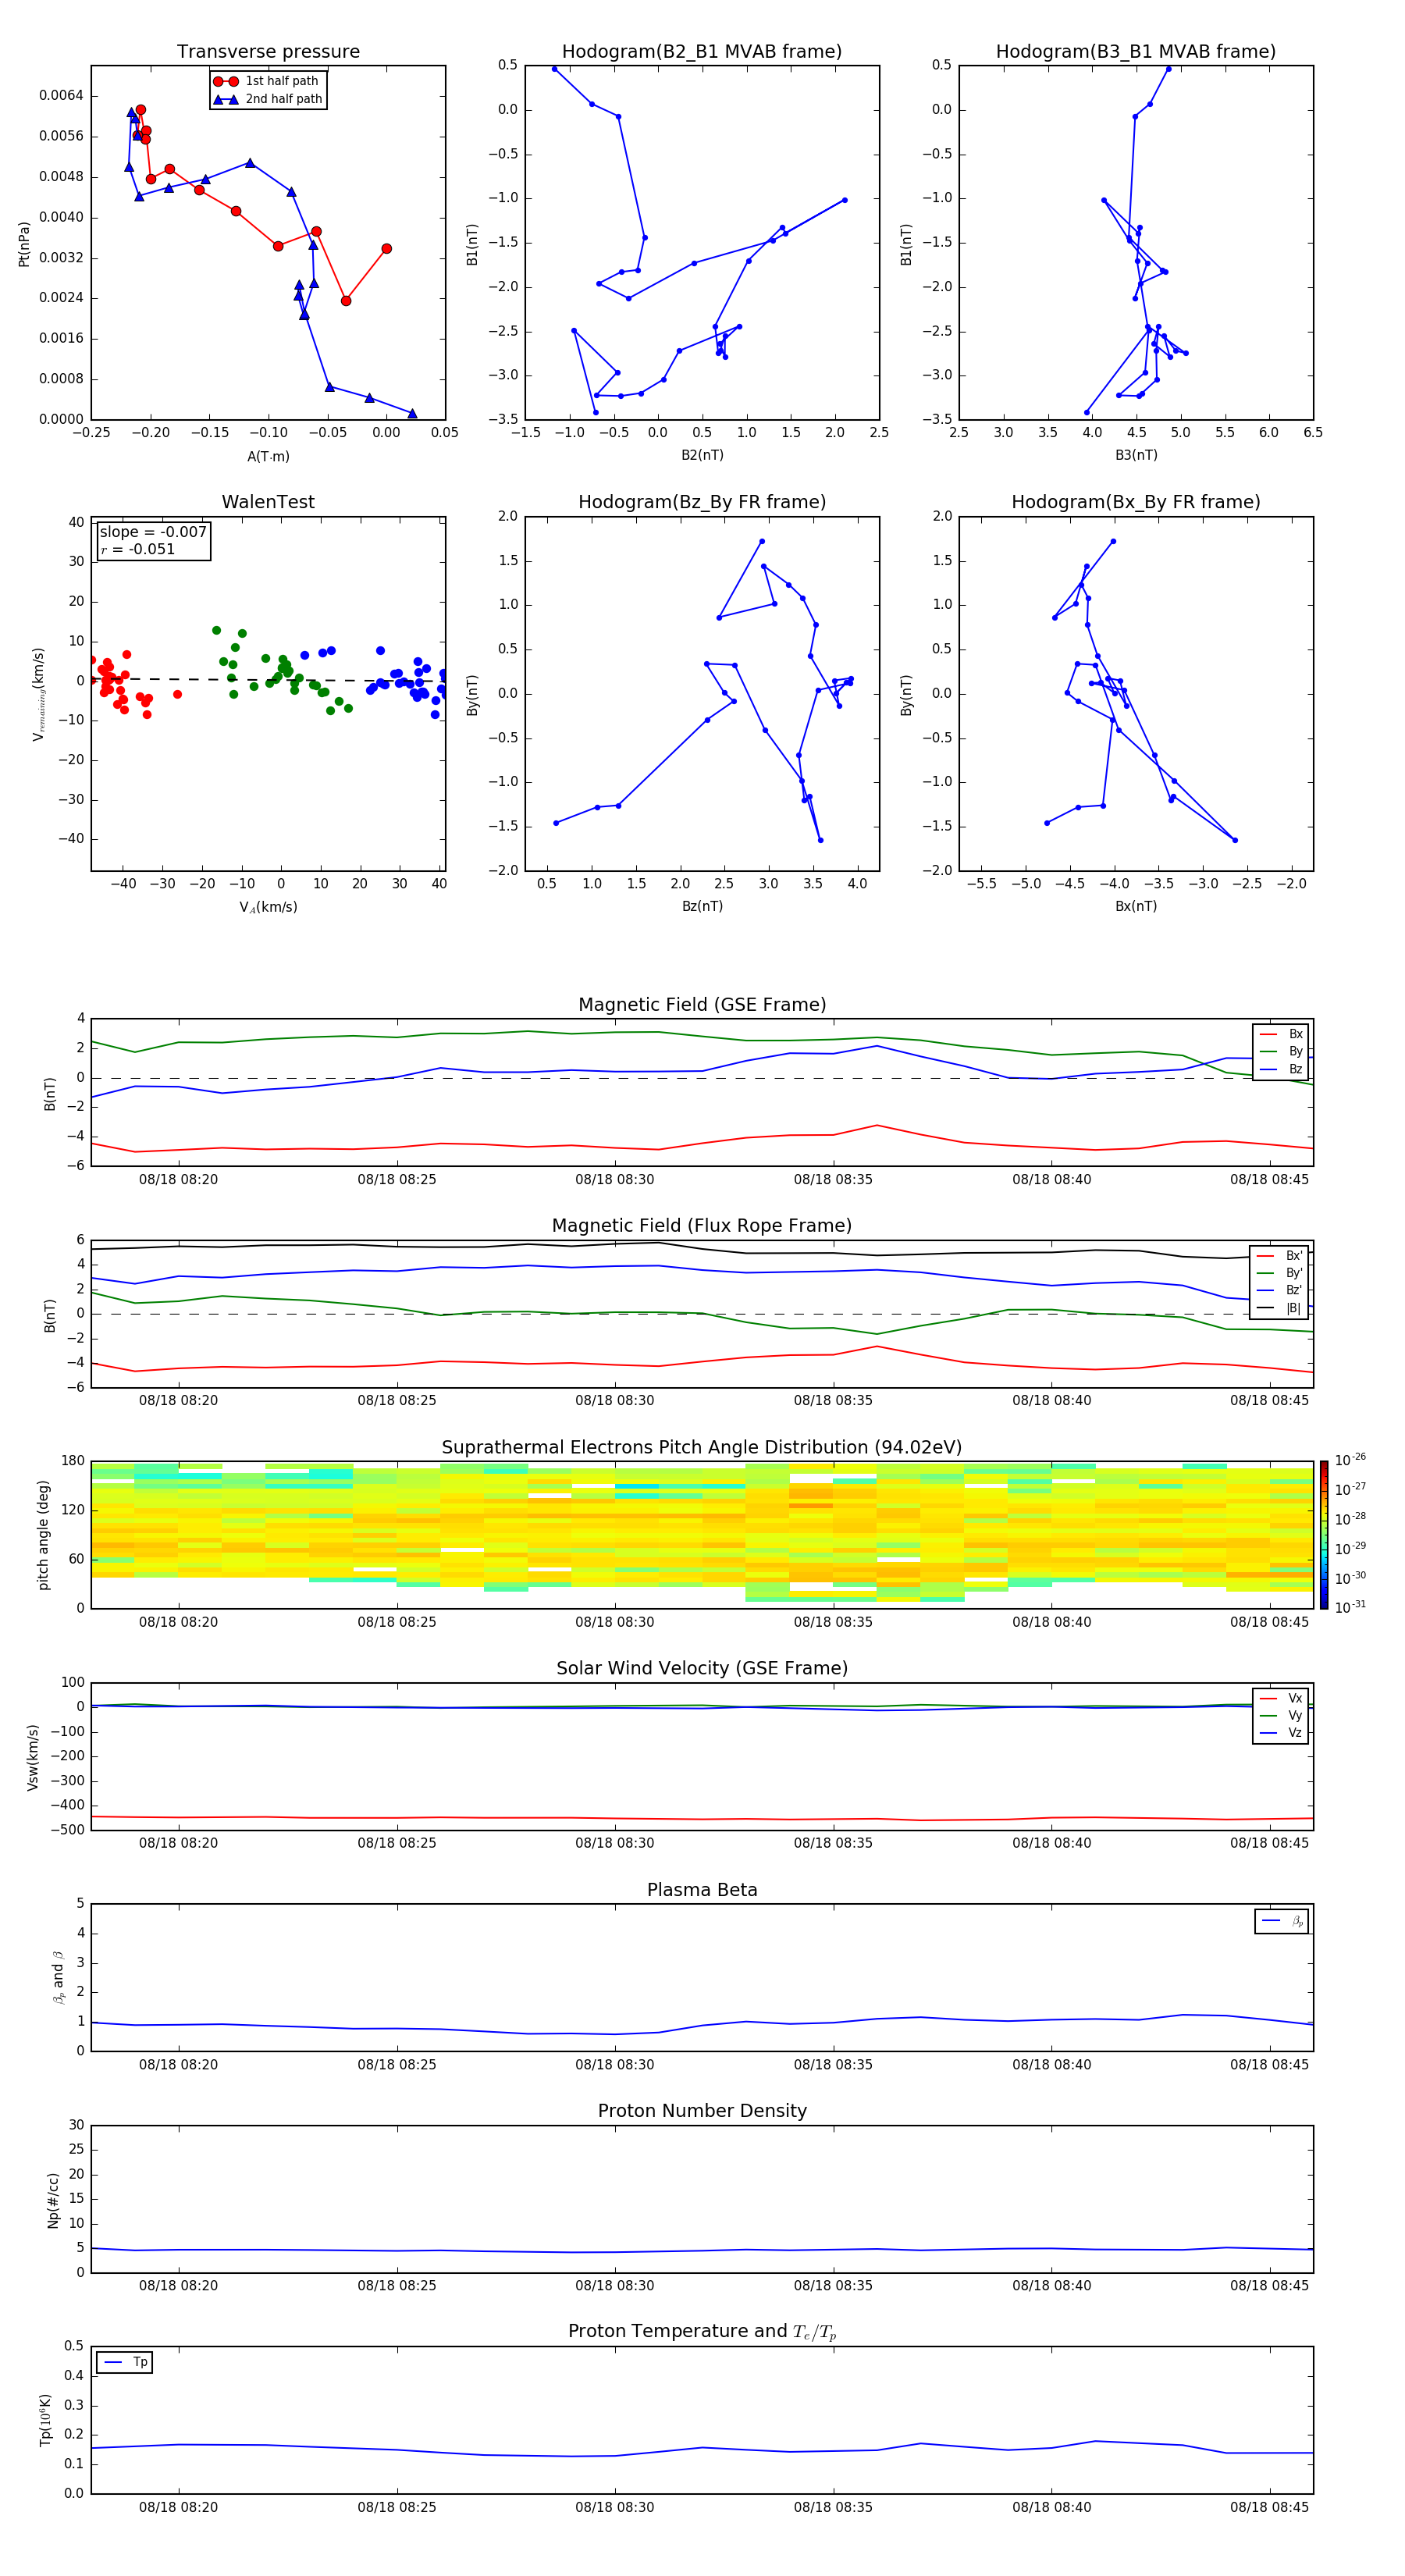Click 'Proton Number Density' plot title
This screenshot has height=2576, width=1405.
click(702, 2112)
